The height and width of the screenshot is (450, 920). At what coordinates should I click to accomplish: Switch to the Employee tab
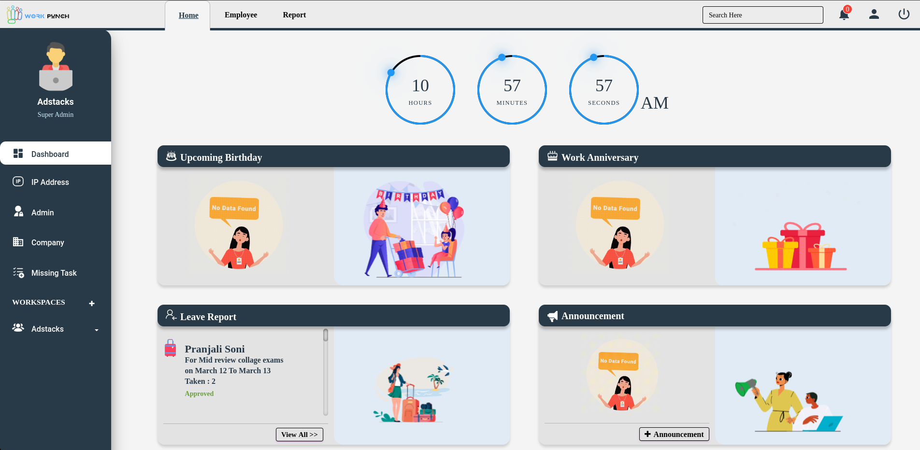coord(241,15)
